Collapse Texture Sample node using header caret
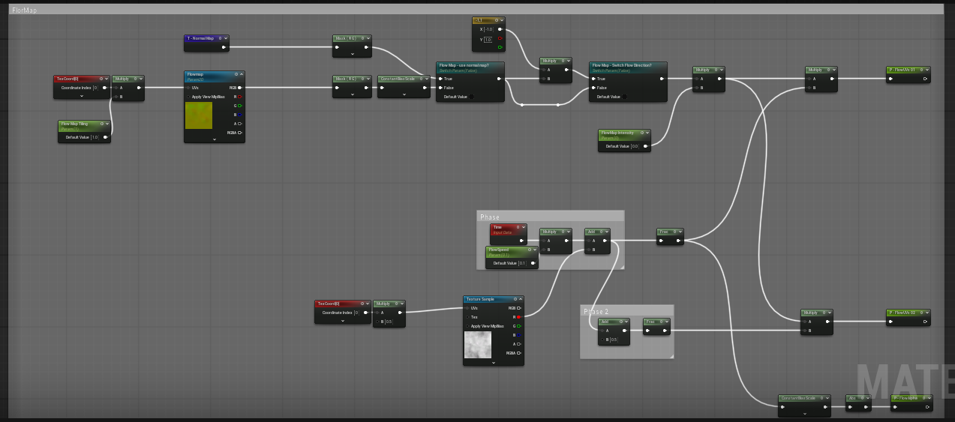This screenshot has width=955, height=422. 520,299
